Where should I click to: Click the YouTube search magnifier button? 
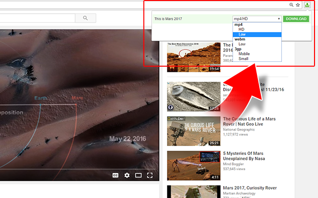[x=85, y=18]
